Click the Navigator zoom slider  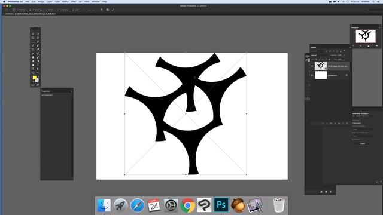click(369, 45)
